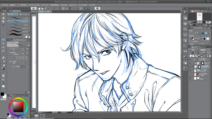
Task: Select the Pencil tool
Action: click(3, 43)
